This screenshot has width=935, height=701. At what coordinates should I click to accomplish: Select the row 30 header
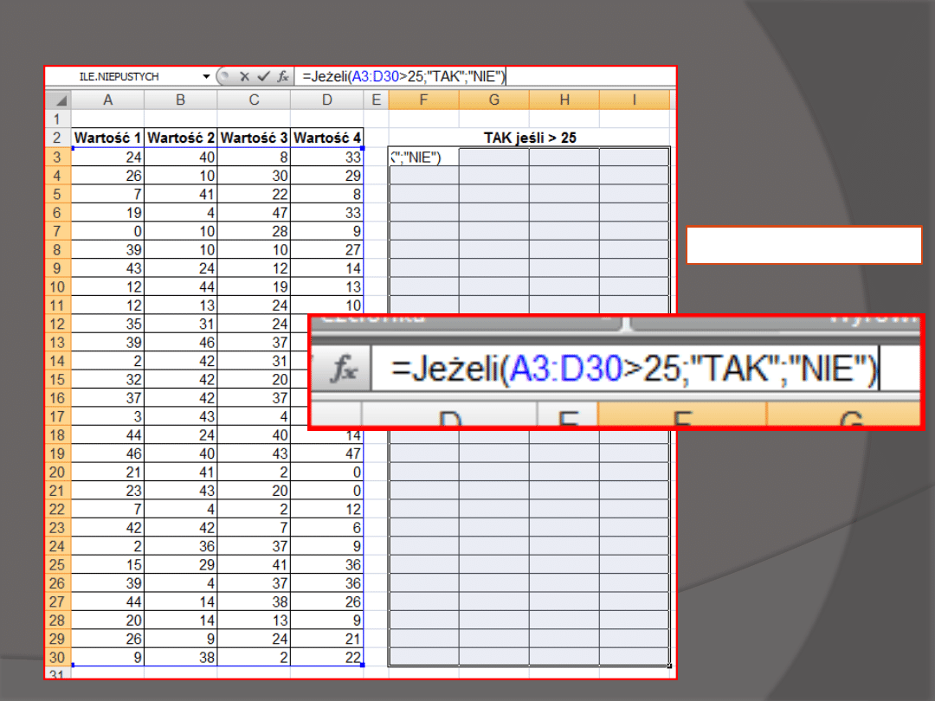click(x=57, y=656)
